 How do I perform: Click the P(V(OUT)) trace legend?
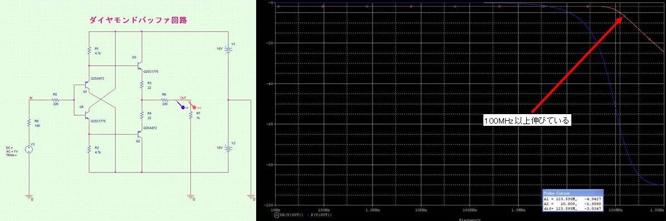tap(321, 215)
